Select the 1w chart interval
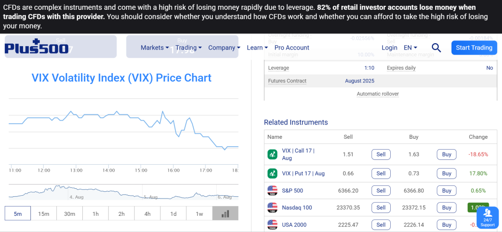502x232 pixels. click(x=199, y=214)
